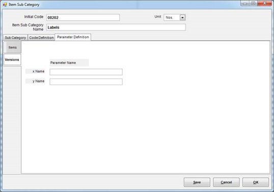Click the Initial Code label
274x192 pixels.
coord(34,17)
